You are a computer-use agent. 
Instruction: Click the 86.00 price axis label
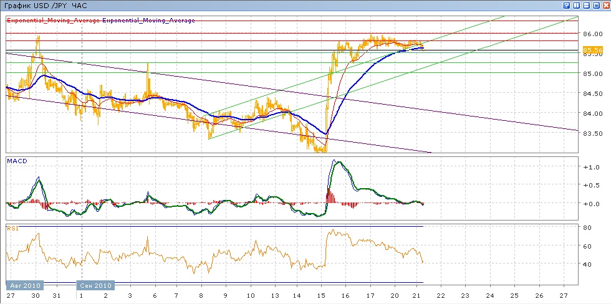(591, 34)
